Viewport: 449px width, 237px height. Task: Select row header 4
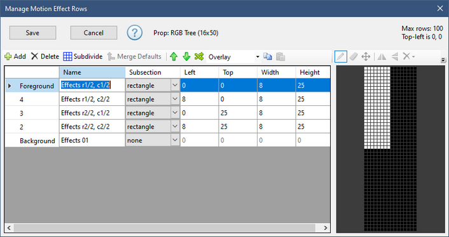(x=32, y=99)
